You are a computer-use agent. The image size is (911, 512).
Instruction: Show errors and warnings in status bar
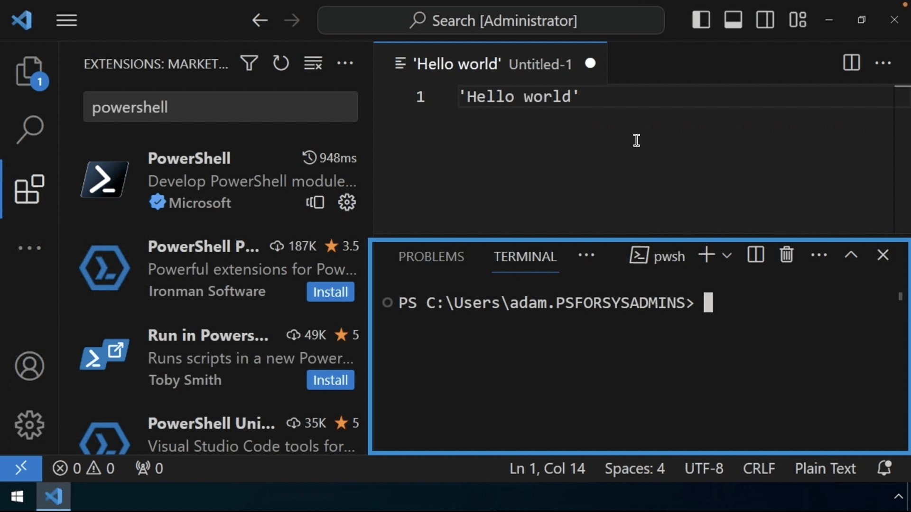(x=84, y=469)
